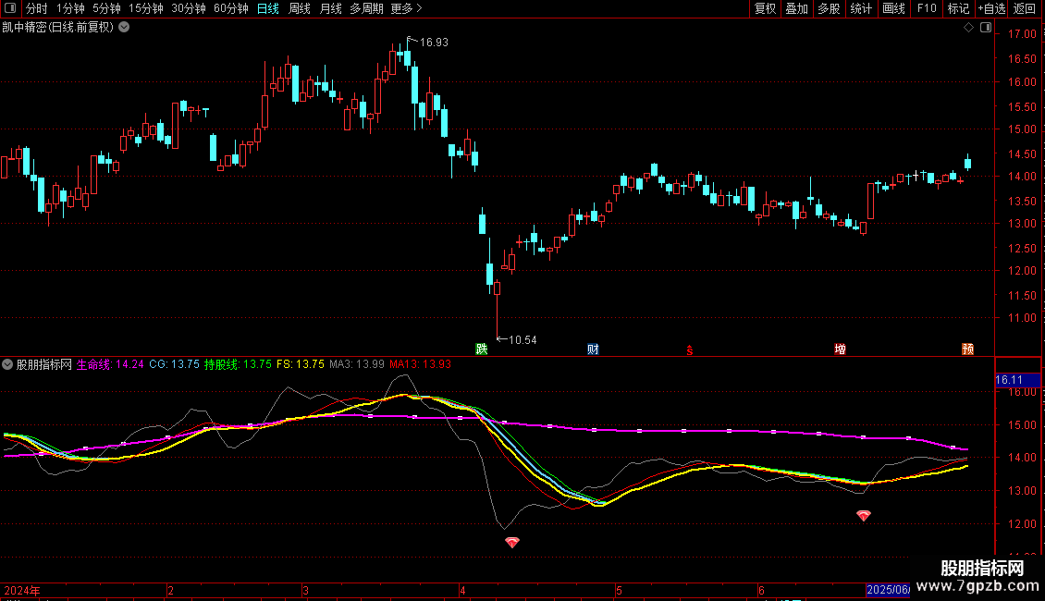Click 返回 to go back

(x=1025, y=8)
